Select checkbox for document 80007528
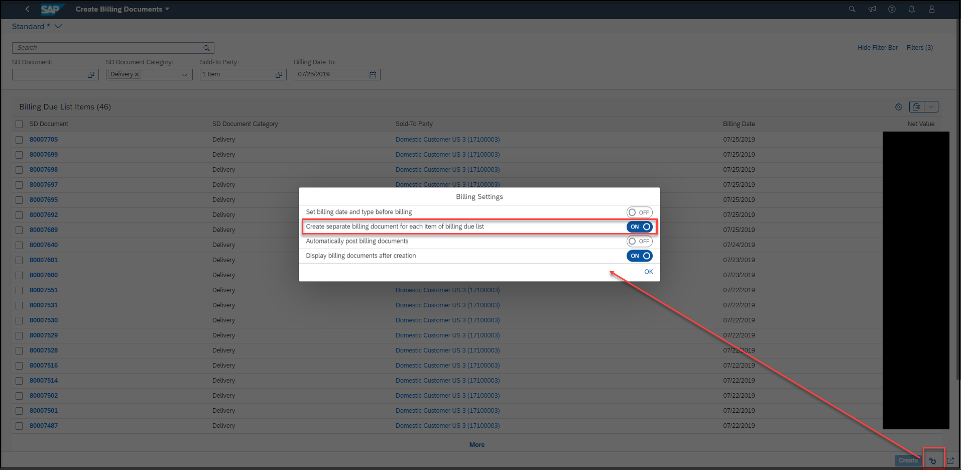Screen dimensions: 961x470 pyautogui.click(x=19, y=350)
